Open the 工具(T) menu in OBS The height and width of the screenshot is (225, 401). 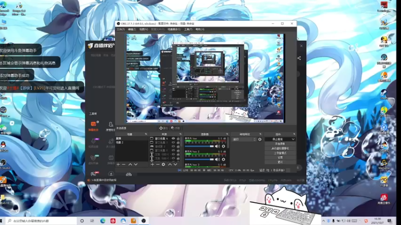click(188, 29)
